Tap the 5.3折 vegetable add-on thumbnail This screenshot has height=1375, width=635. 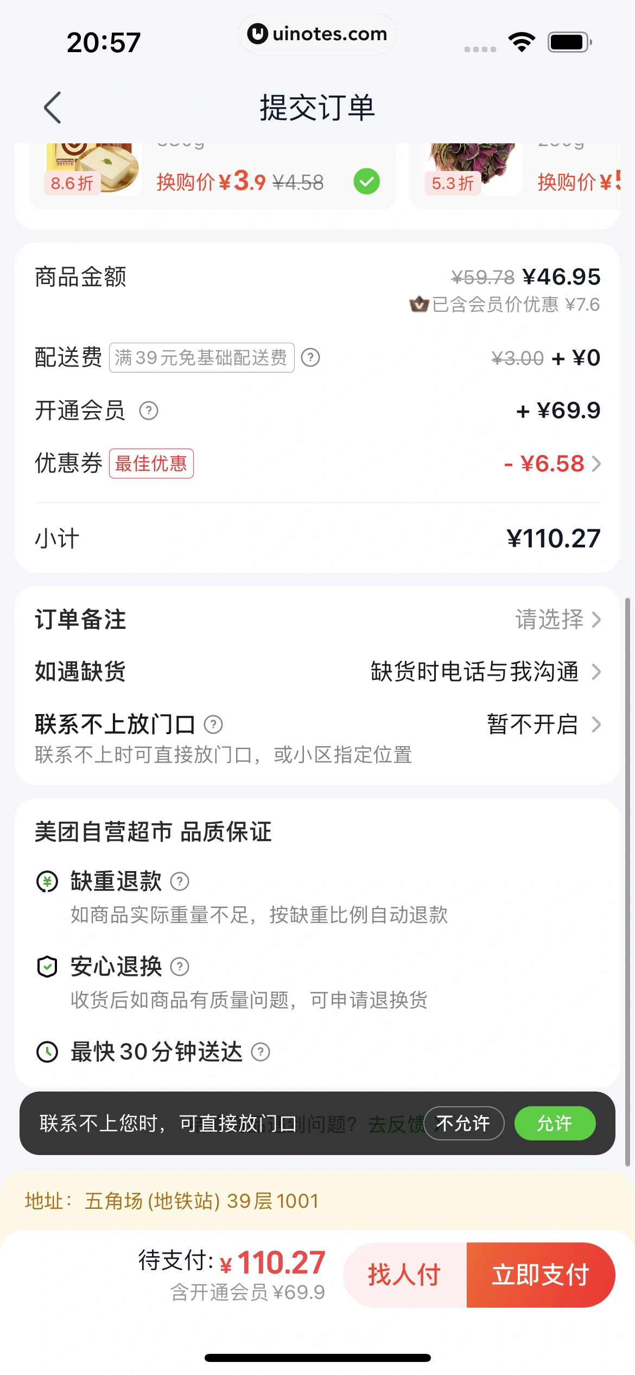[471, 168]
